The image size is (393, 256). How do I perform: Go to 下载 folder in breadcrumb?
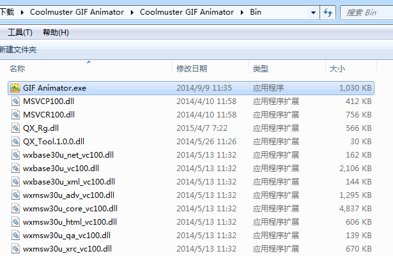click(7, 12)
